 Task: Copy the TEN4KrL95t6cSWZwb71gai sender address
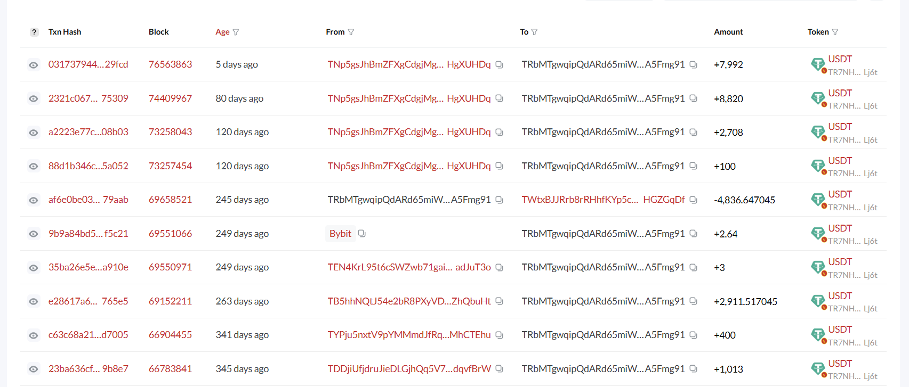point(499,267)
